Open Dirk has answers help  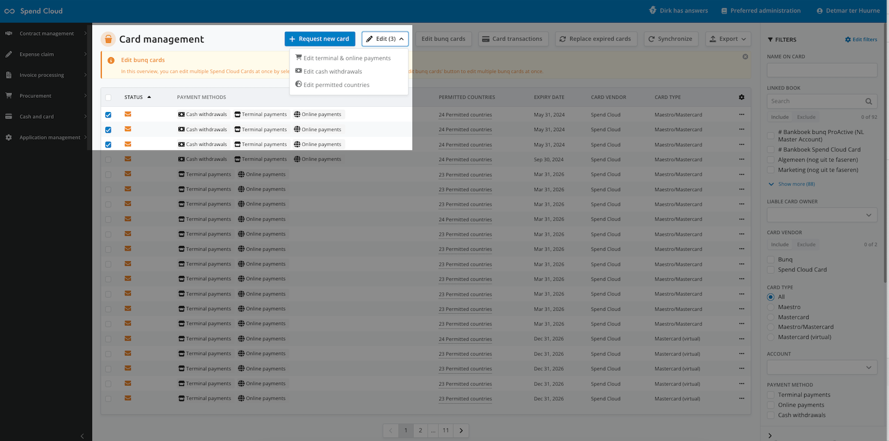coord(678,11)
